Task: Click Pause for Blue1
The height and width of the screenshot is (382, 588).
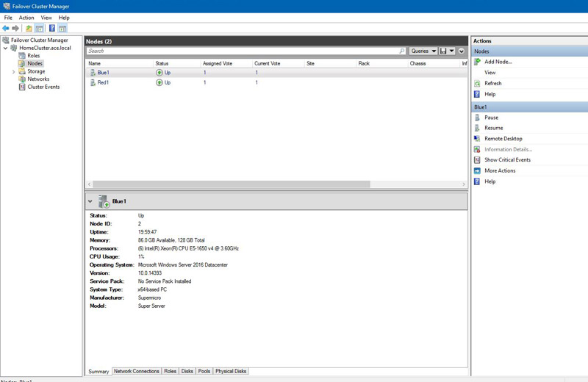Action: coord(491,118)
